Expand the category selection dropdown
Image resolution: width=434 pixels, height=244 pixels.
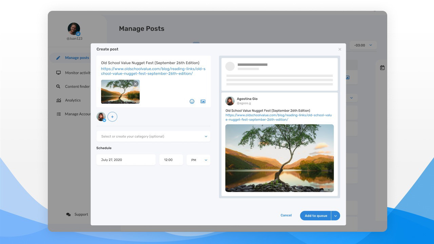point(205,137)
